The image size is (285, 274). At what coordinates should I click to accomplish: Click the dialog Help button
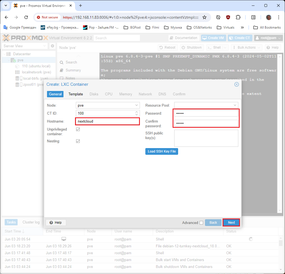56,223
